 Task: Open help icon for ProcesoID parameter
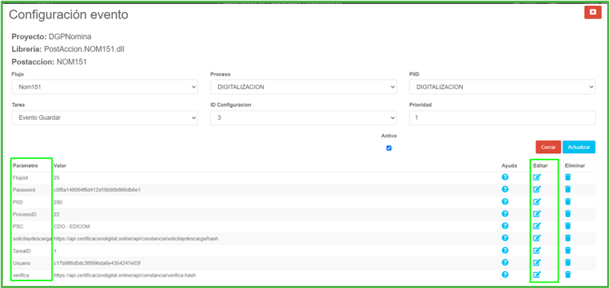click(x=505, y=214)
